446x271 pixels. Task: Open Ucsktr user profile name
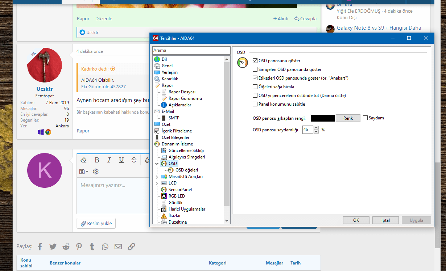point(45,89)
